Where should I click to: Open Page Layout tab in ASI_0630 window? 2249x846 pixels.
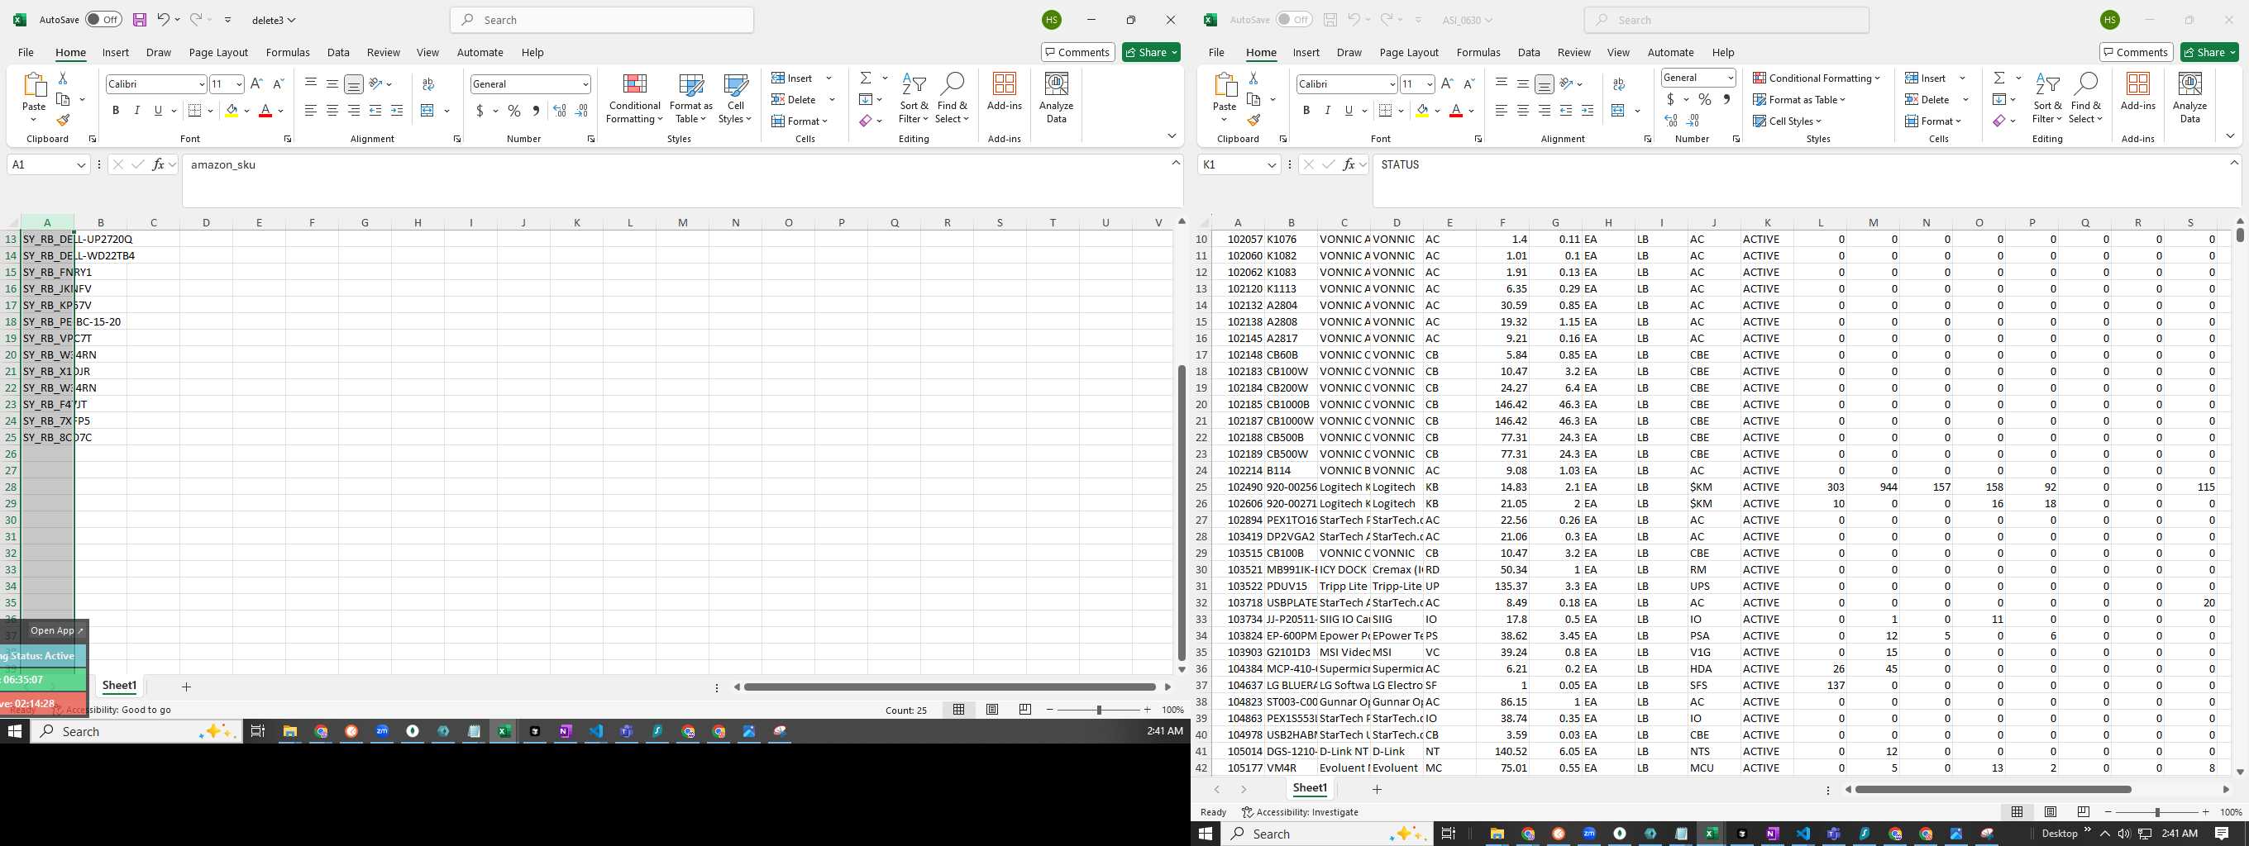click(x=1408, y=52)
